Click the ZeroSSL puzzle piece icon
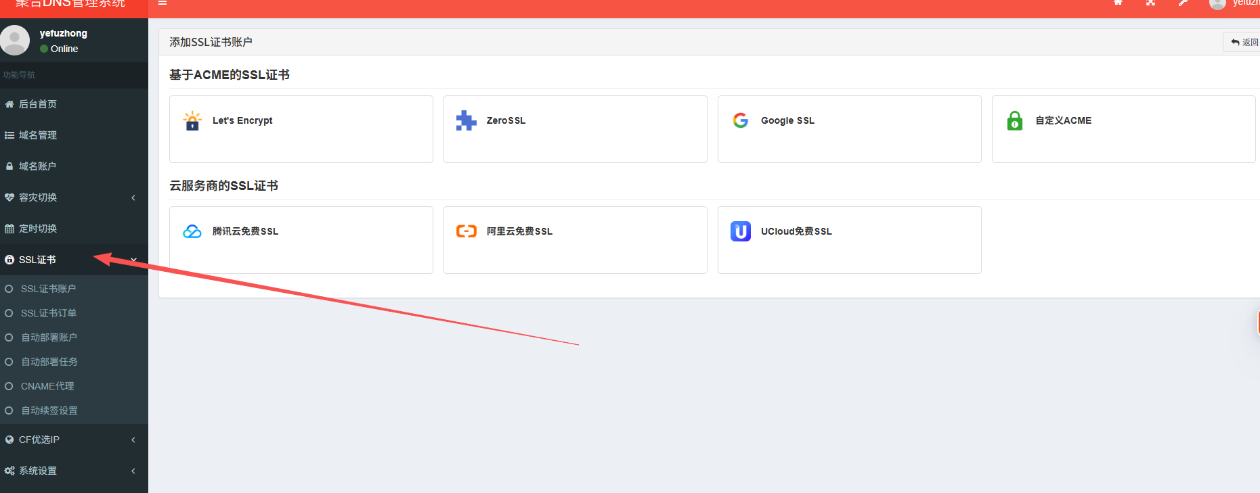This screenshot has height=493, width=1260. pyautogui.click(x=466, y=120)
